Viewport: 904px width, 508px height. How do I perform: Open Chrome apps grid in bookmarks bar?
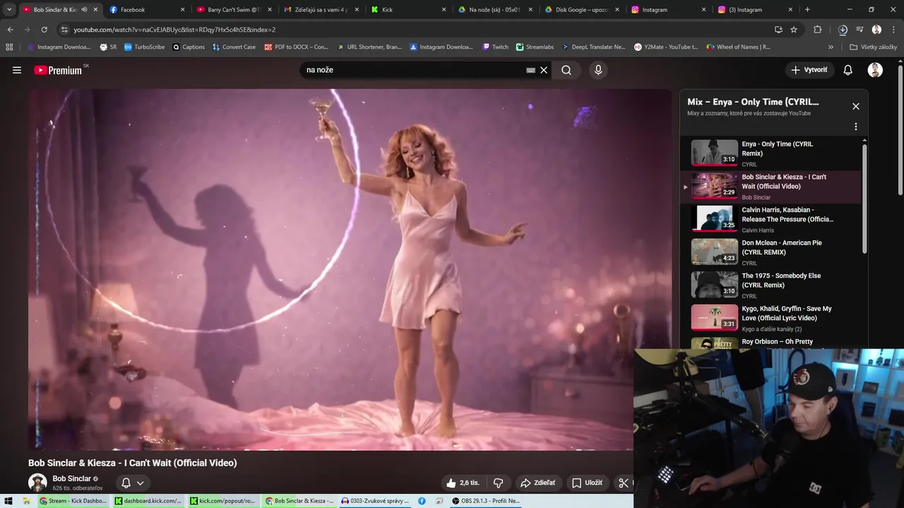point(9,47)
